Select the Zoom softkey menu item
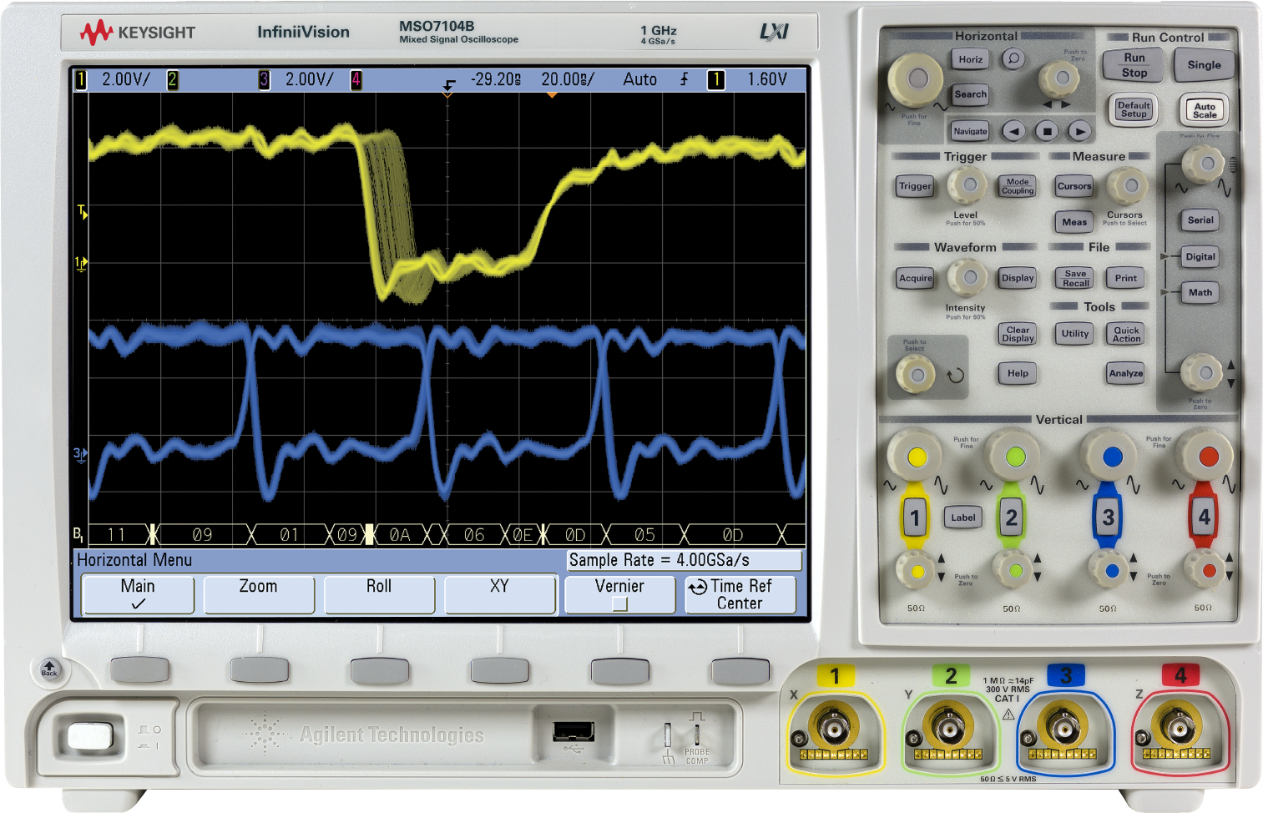The image size is (1263, 813). pos(258,594)
